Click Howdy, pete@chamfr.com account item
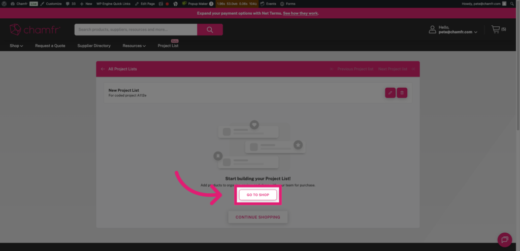The width and height of the screenshot is (520, 251). (x=484, y=4)
